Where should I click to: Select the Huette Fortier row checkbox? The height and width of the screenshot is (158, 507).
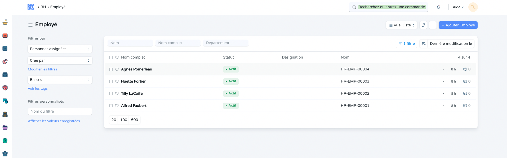[111, 82]
